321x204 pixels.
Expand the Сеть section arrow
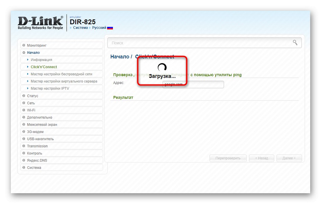tap(24, 103)
